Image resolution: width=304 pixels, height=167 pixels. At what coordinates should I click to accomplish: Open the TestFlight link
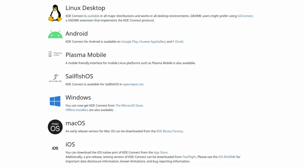tap(189, 157)
